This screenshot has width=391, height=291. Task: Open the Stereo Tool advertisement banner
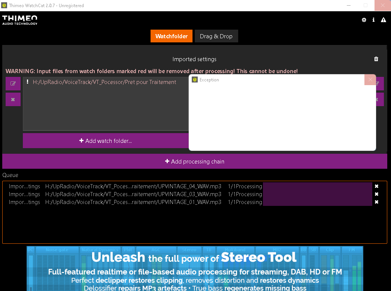[195, 268]
